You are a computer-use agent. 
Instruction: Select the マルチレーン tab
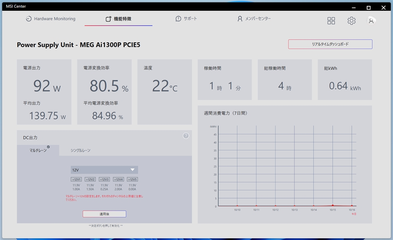(x=38, y=150)
